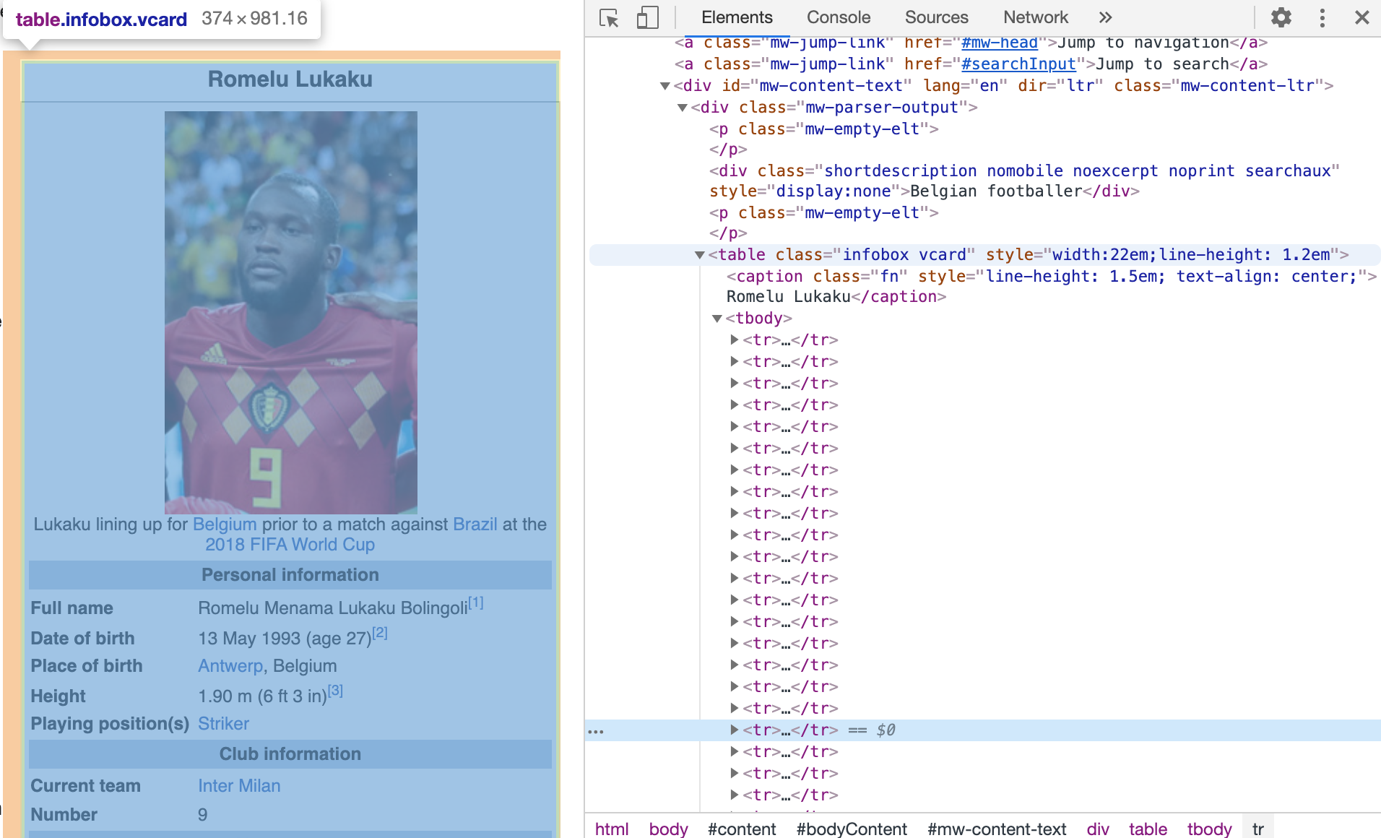The image size is (1381, 838).
Task: Open citation [1] after full name
Action: tap(476, 602)
